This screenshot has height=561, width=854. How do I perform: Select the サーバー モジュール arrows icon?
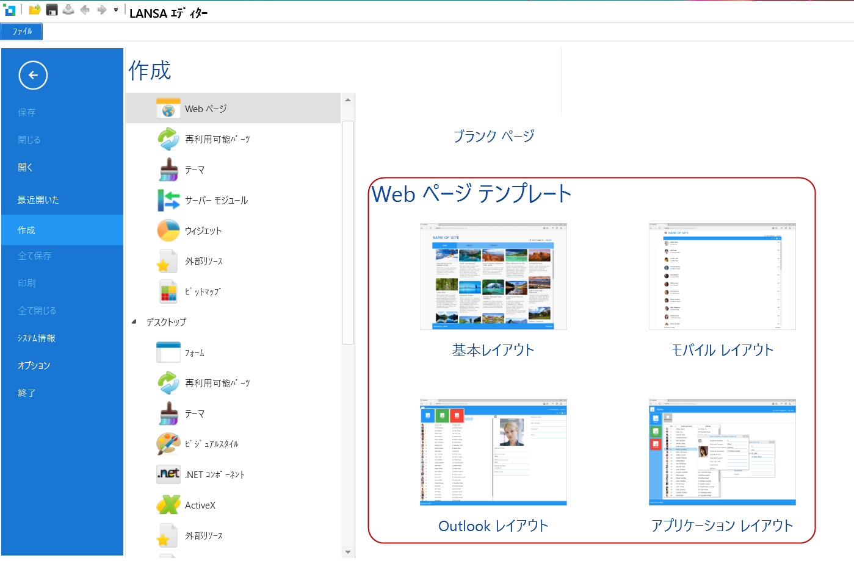click(168, 200)
